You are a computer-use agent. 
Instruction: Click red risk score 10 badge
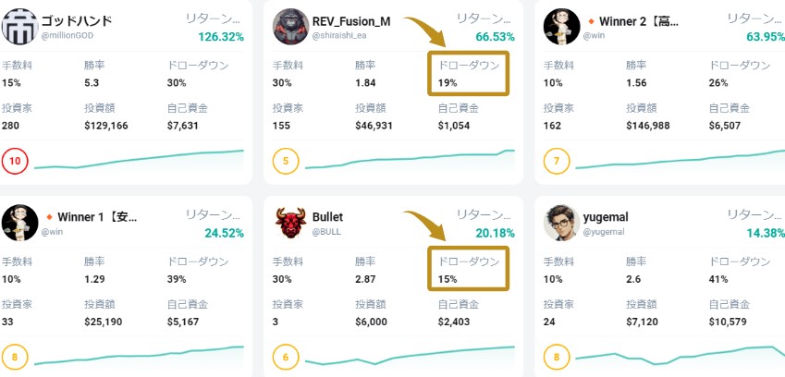[x=17, y=163]
